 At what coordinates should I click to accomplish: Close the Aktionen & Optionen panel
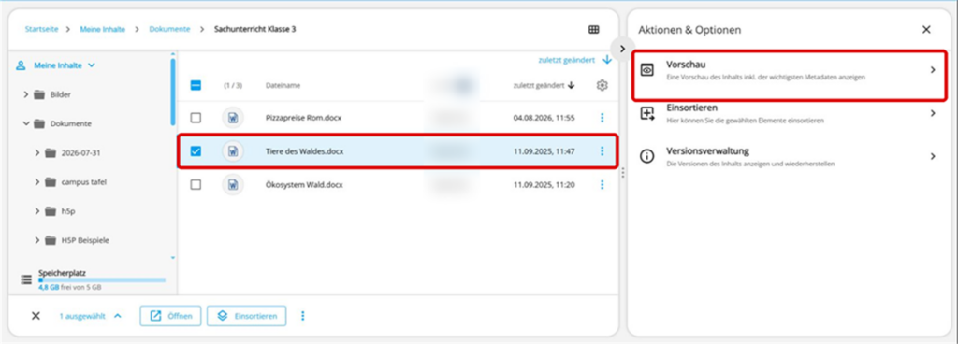click(926, 29)
